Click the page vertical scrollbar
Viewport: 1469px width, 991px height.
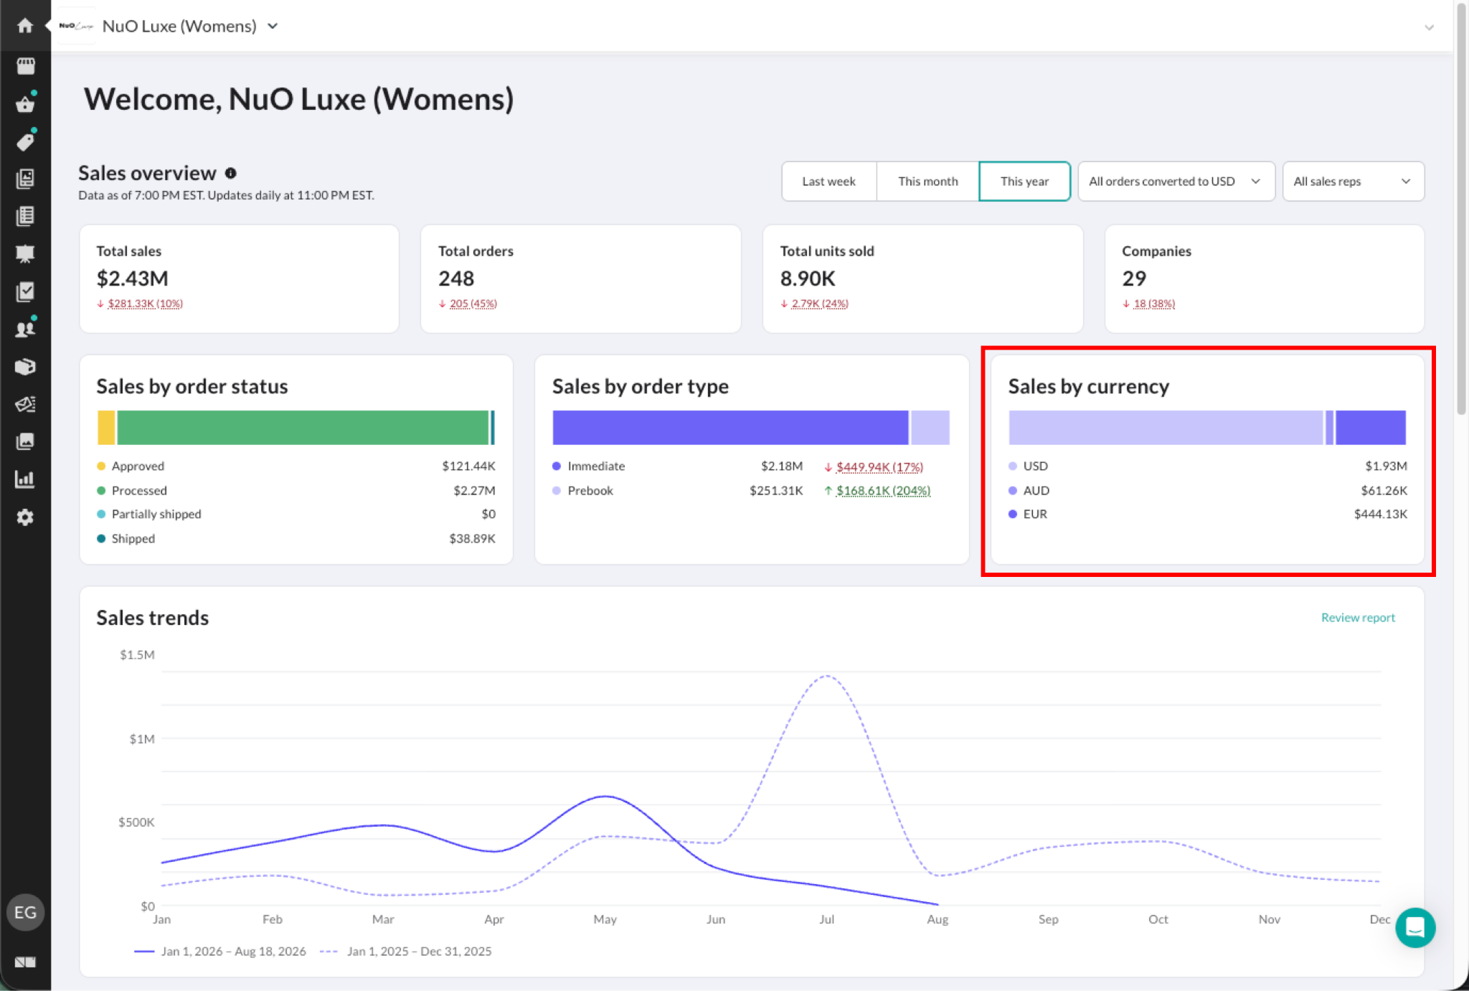point(1461,208)
